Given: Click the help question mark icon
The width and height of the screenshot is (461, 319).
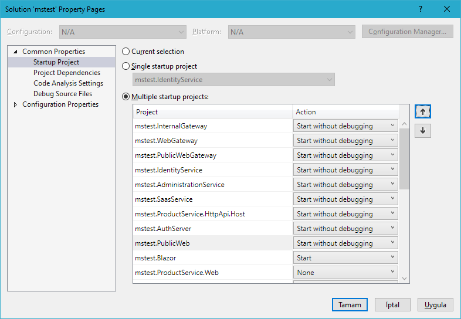Looking at the screenshot, I should 420,9.
